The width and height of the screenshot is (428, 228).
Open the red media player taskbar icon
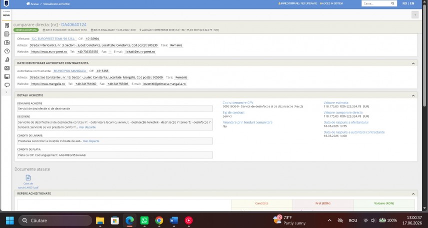(x=189, y=220)
